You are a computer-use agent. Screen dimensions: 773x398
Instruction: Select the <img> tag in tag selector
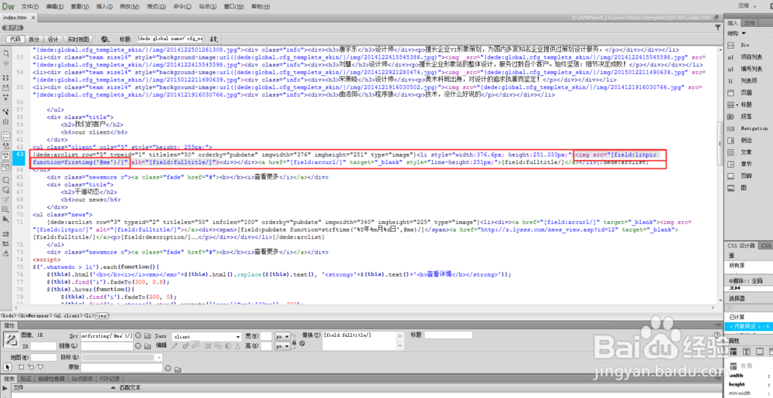coord(103,315)
